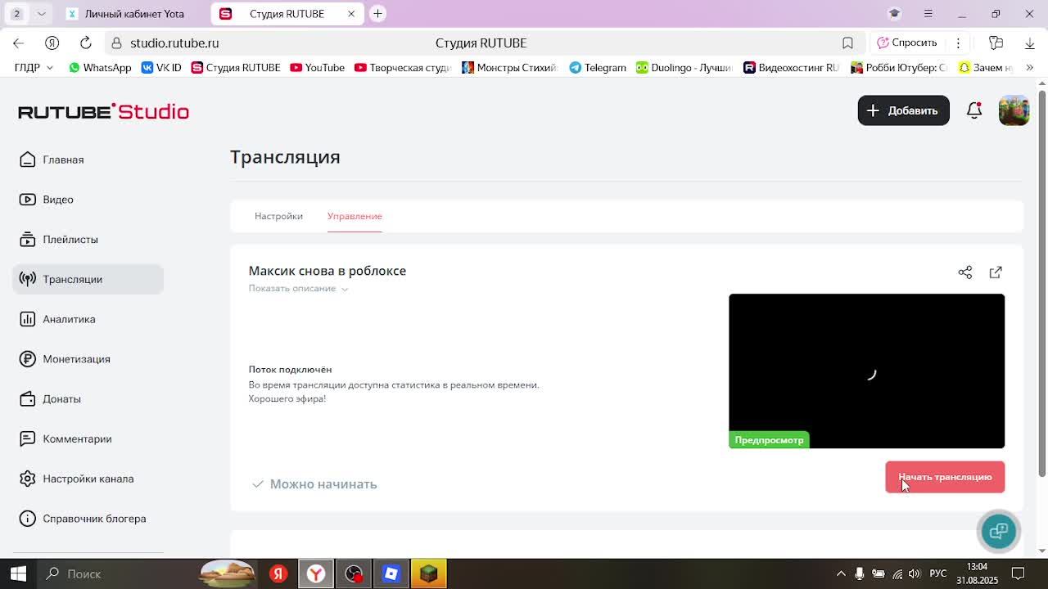The image size is (1048, 589).
Task: Open the Telegram bookmark
Action: point(598,67)
